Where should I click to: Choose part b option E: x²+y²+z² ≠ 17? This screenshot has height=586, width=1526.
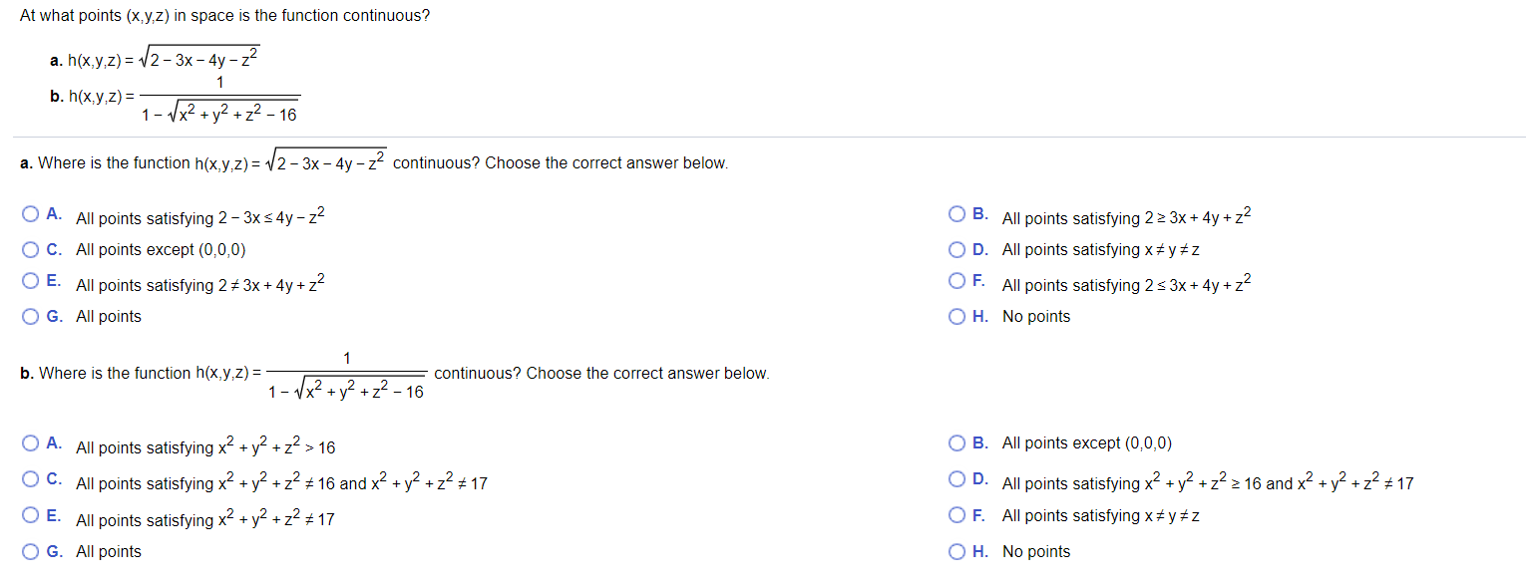click(x=30, y=516)
